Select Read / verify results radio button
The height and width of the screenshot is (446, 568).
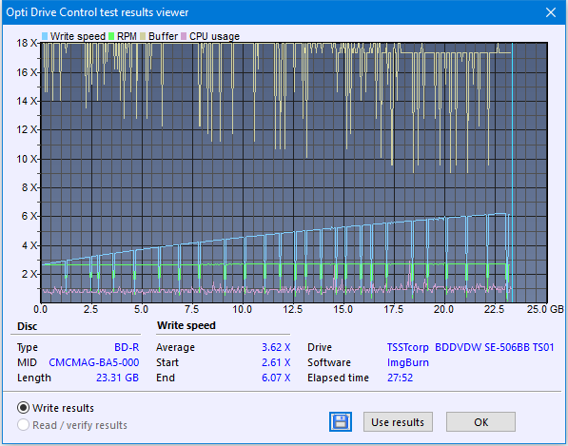point(23,425)
